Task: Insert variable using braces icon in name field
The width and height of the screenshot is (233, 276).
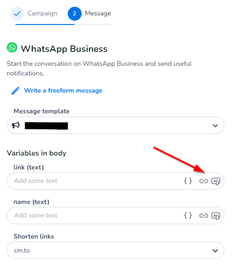Action: [x=188, y=216]
